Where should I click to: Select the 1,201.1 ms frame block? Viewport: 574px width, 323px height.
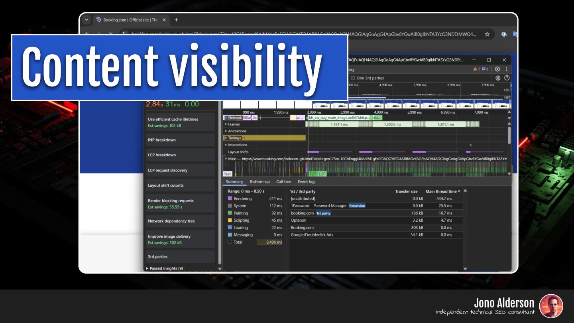tap(446, 124)
